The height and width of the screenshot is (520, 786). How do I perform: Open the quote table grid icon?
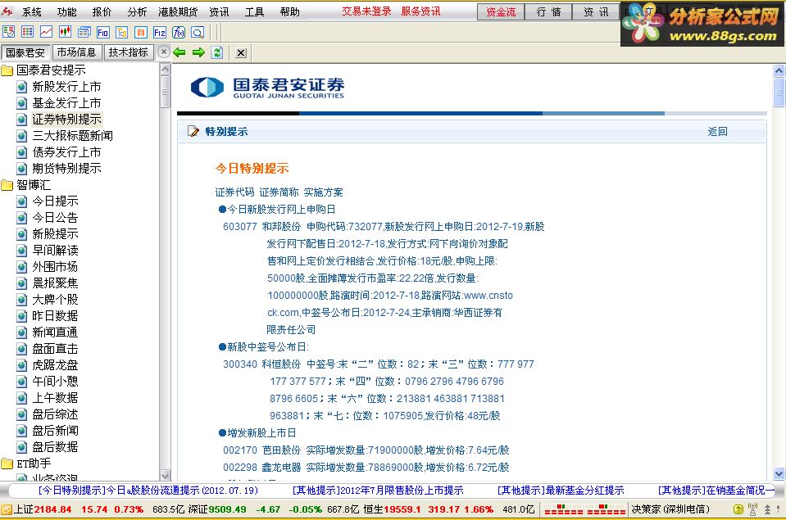click(28, 32)
